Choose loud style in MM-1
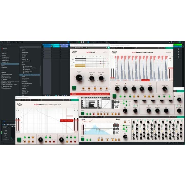 89,88
